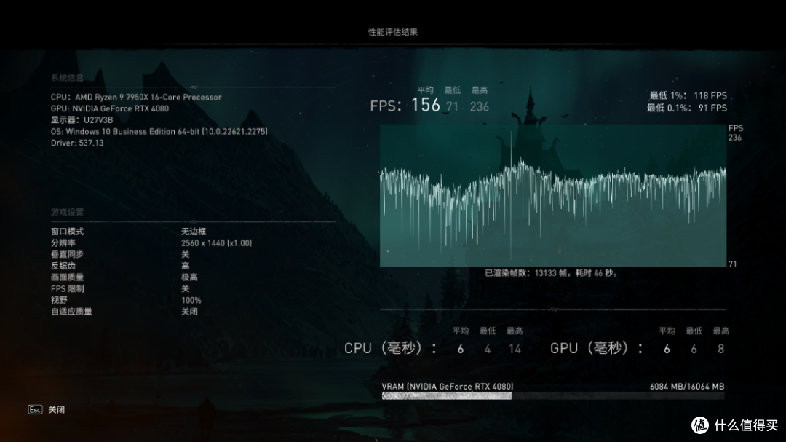Image resolution: width=786 pixels, height=442 pixels.
Task: Click the 2560 x 1440 resolution value
Action: coord(217,243)
